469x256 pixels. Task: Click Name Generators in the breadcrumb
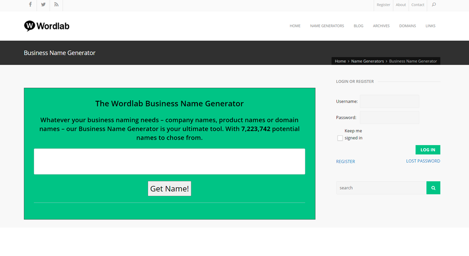tap(367, 61)
